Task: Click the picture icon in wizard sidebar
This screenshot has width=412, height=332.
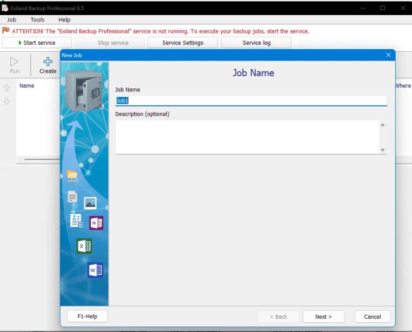Action: click(90, 203)
